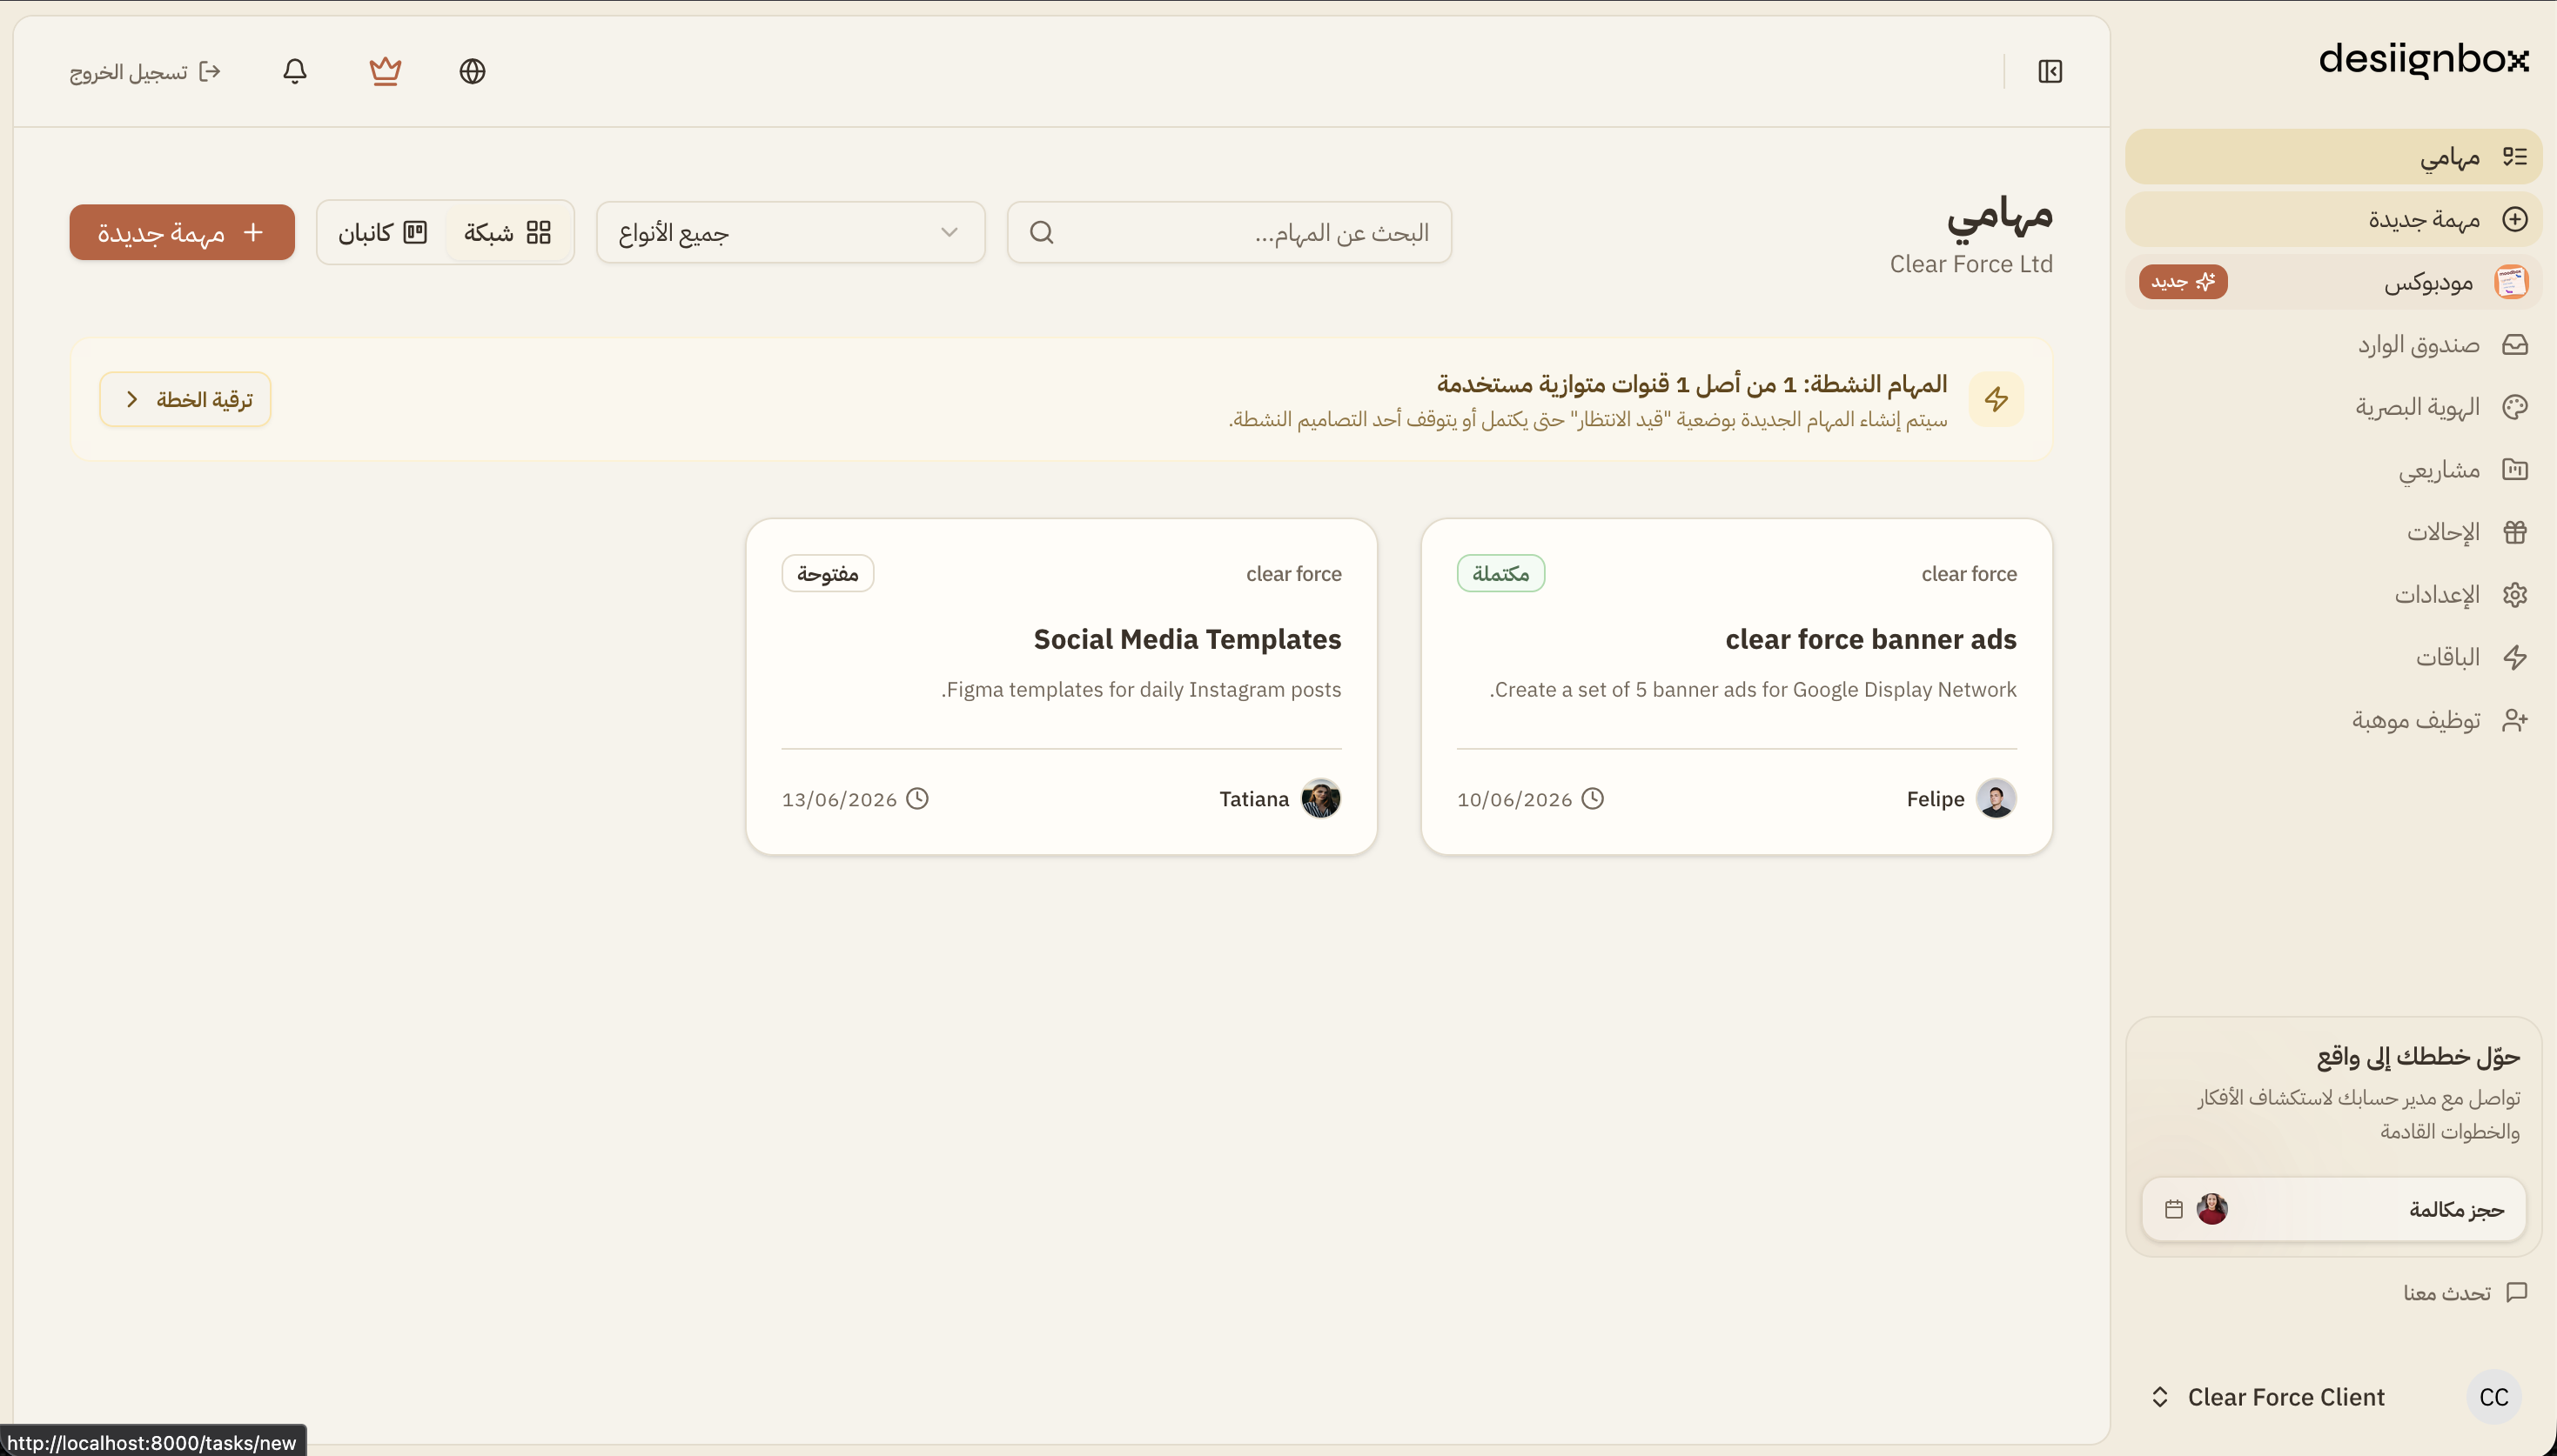
Task: Open صندوق الوارد sidebar item
Action: [x=2333, y=345]
